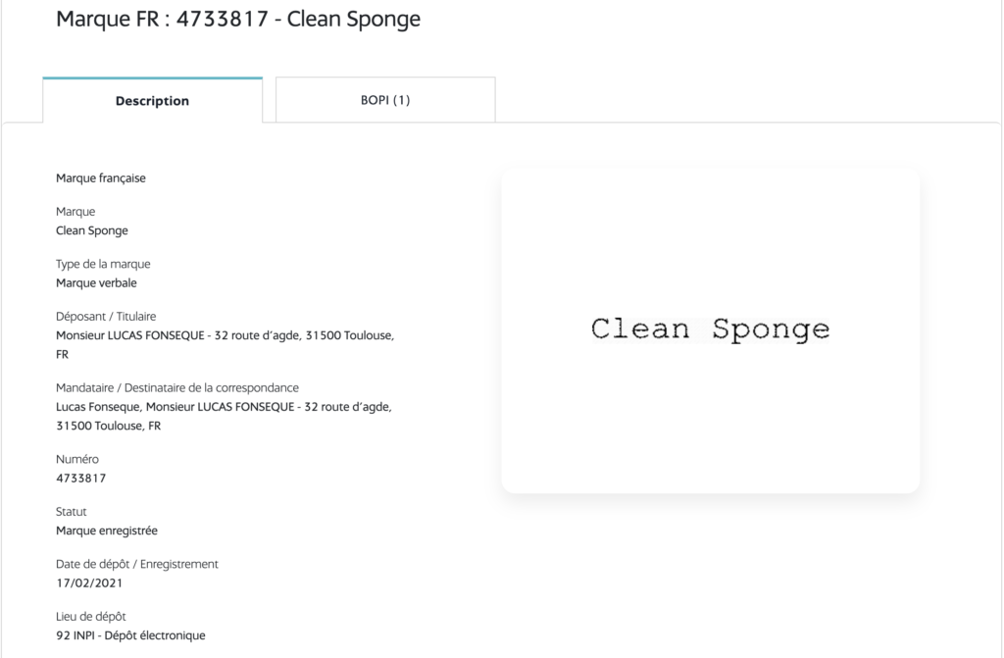This screenshot has height=658, width=1004.
Task: Switch to the BOPI (1) tab
Action: point(383,100)
